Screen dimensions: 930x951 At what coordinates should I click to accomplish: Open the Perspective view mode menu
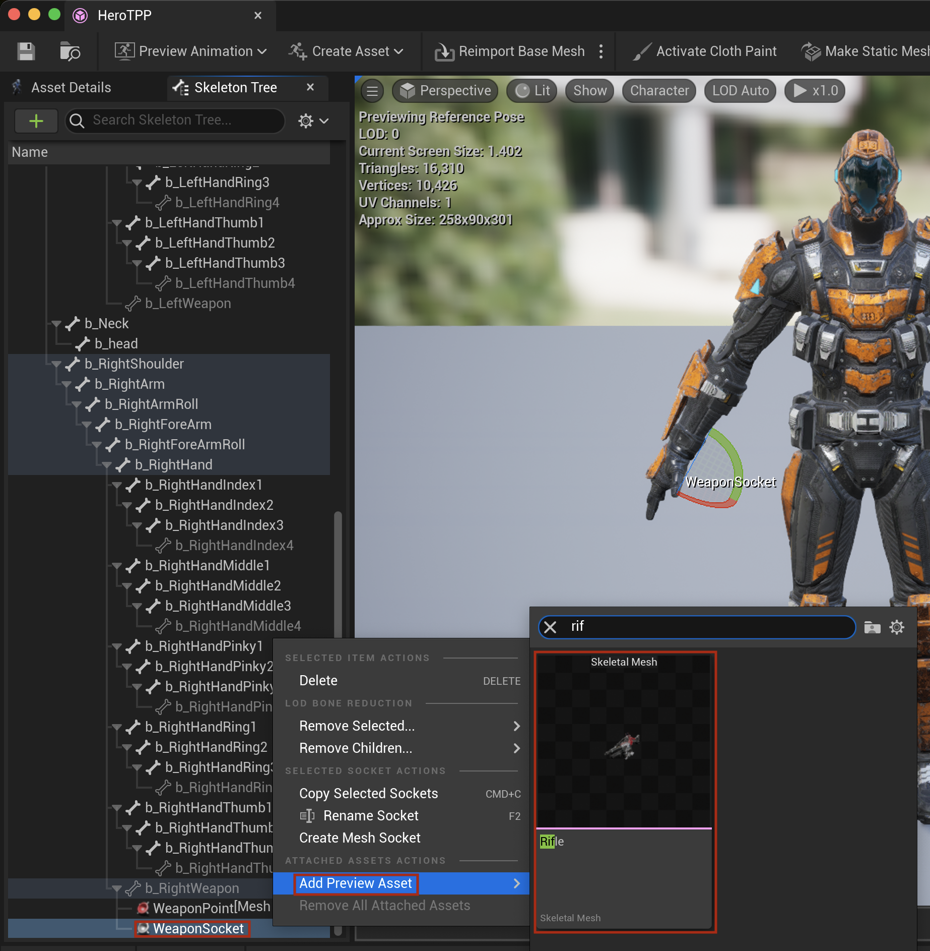coord(445,91)
